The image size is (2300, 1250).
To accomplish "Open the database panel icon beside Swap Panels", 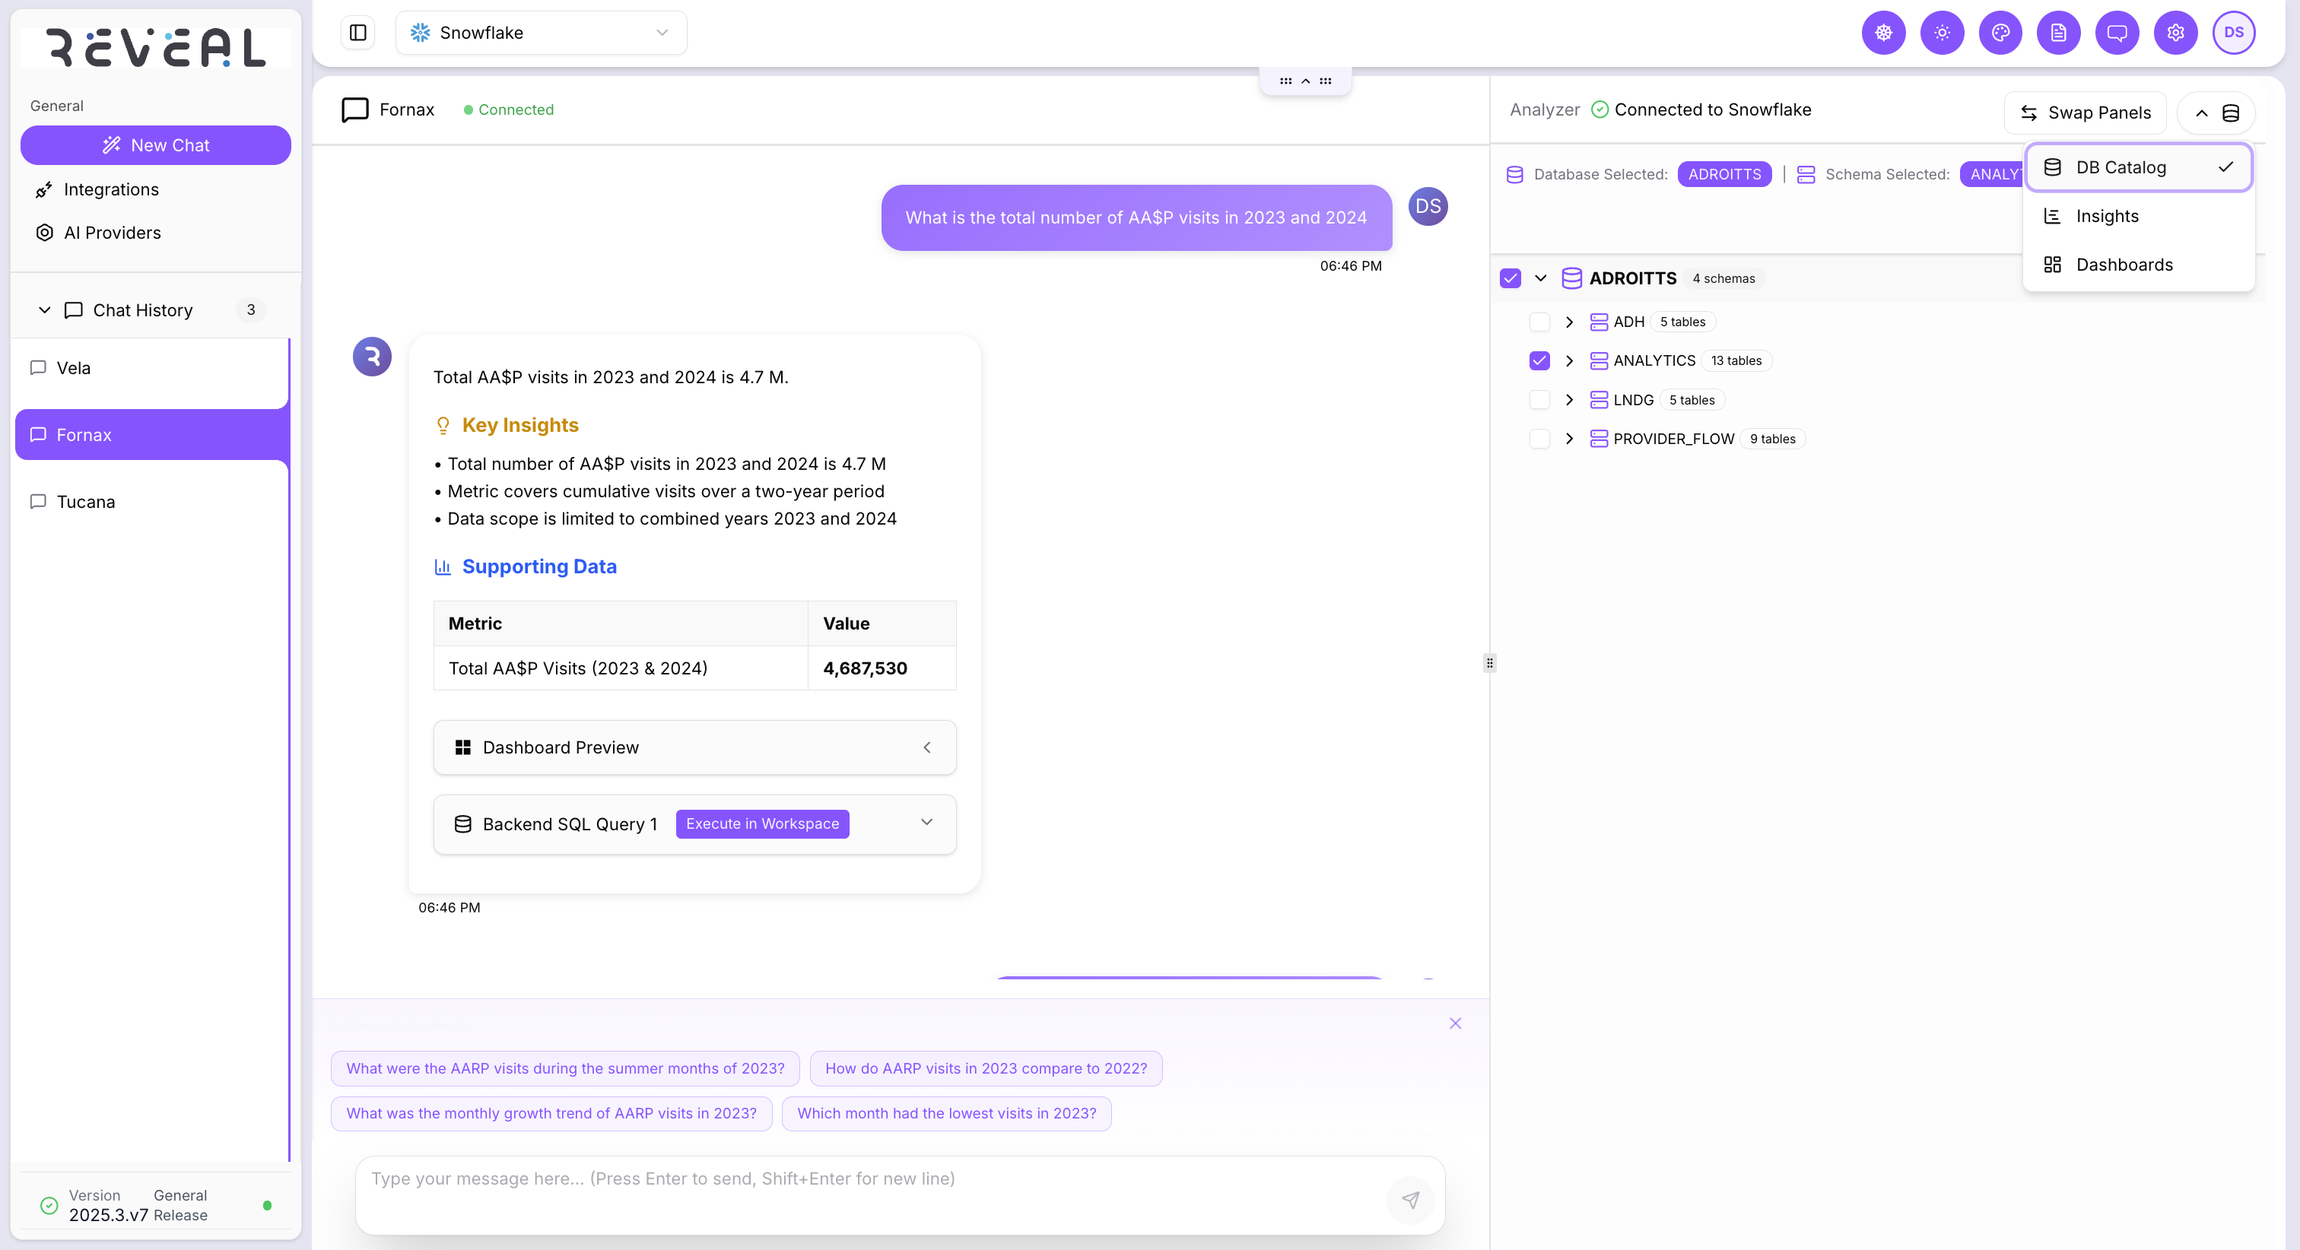I will point(2232,113).
